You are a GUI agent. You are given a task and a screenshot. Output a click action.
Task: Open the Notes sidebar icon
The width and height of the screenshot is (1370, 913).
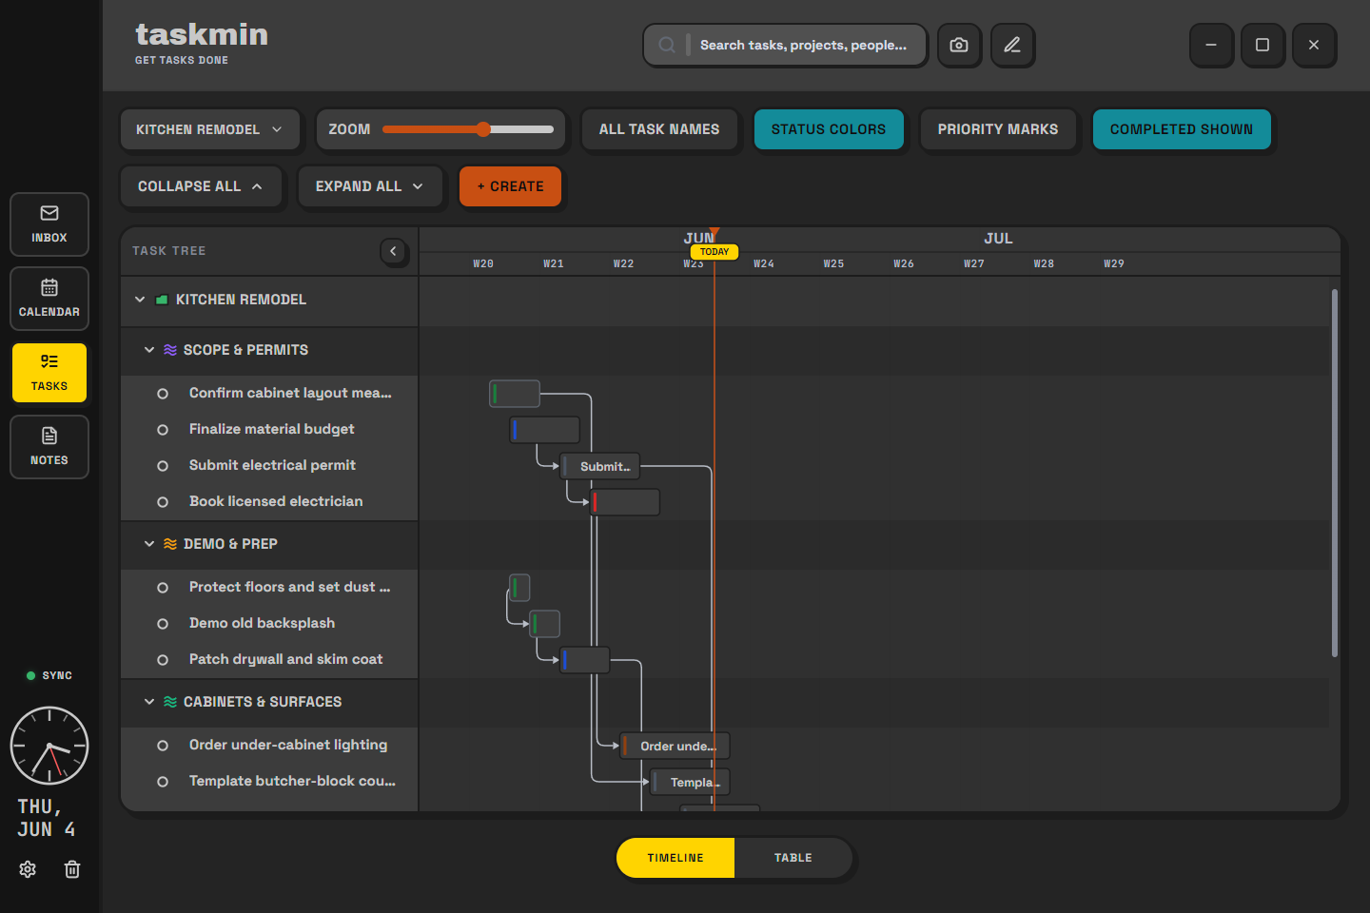(49, 447)
